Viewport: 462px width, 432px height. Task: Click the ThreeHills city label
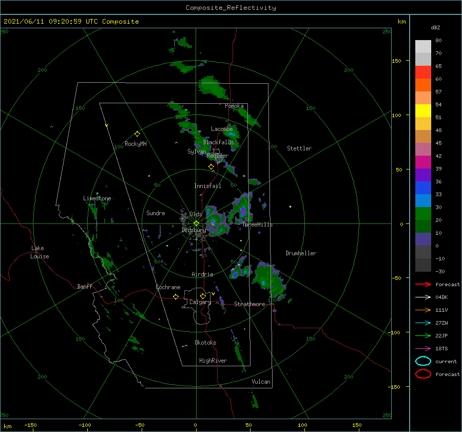[257, 224]
